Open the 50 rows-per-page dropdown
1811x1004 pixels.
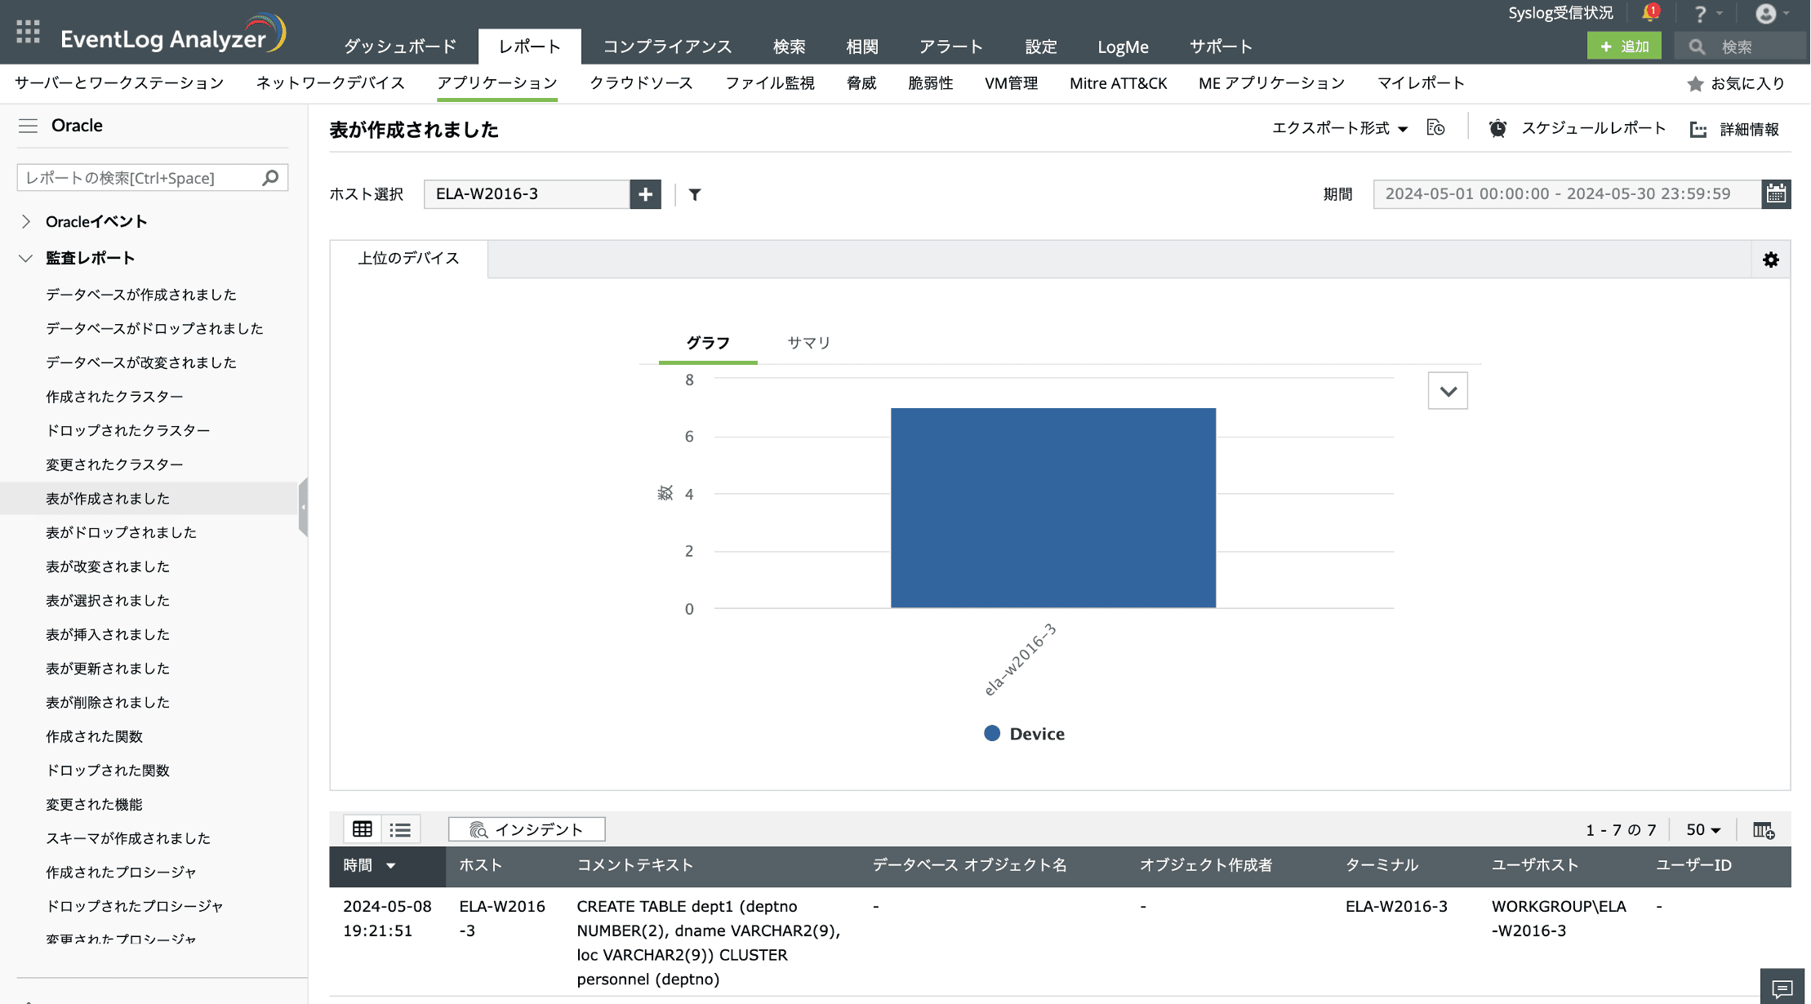click(x=1703, y=830)
